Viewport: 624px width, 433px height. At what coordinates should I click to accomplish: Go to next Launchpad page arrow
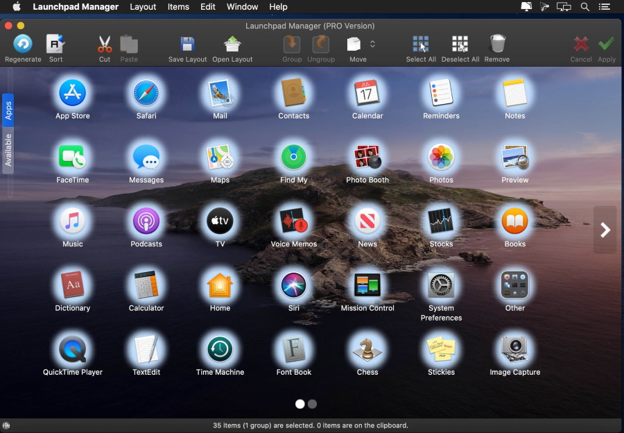tap(605, 230)
